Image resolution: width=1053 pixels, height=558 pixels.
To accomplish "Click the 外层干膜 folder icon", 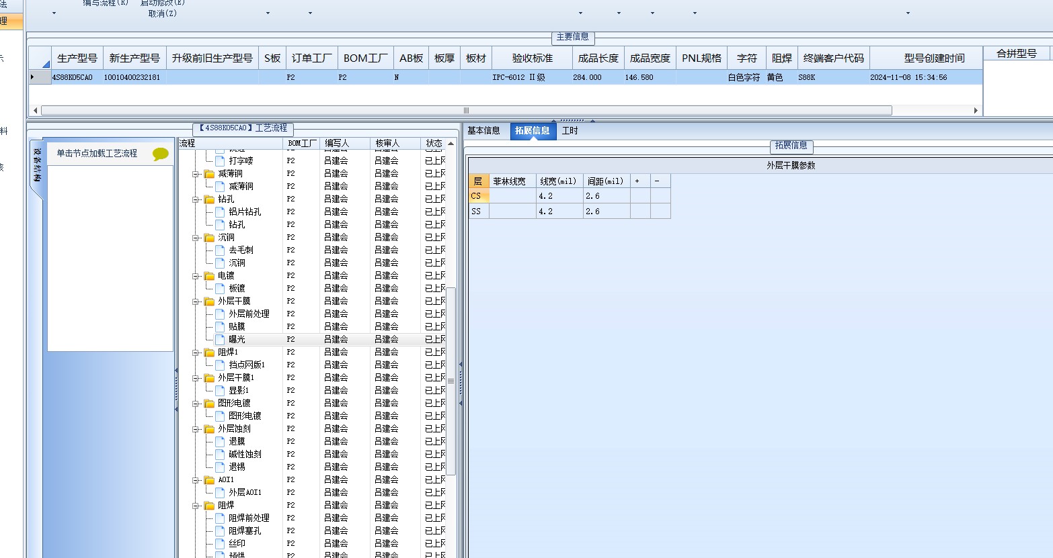I will tap(209, 301).
